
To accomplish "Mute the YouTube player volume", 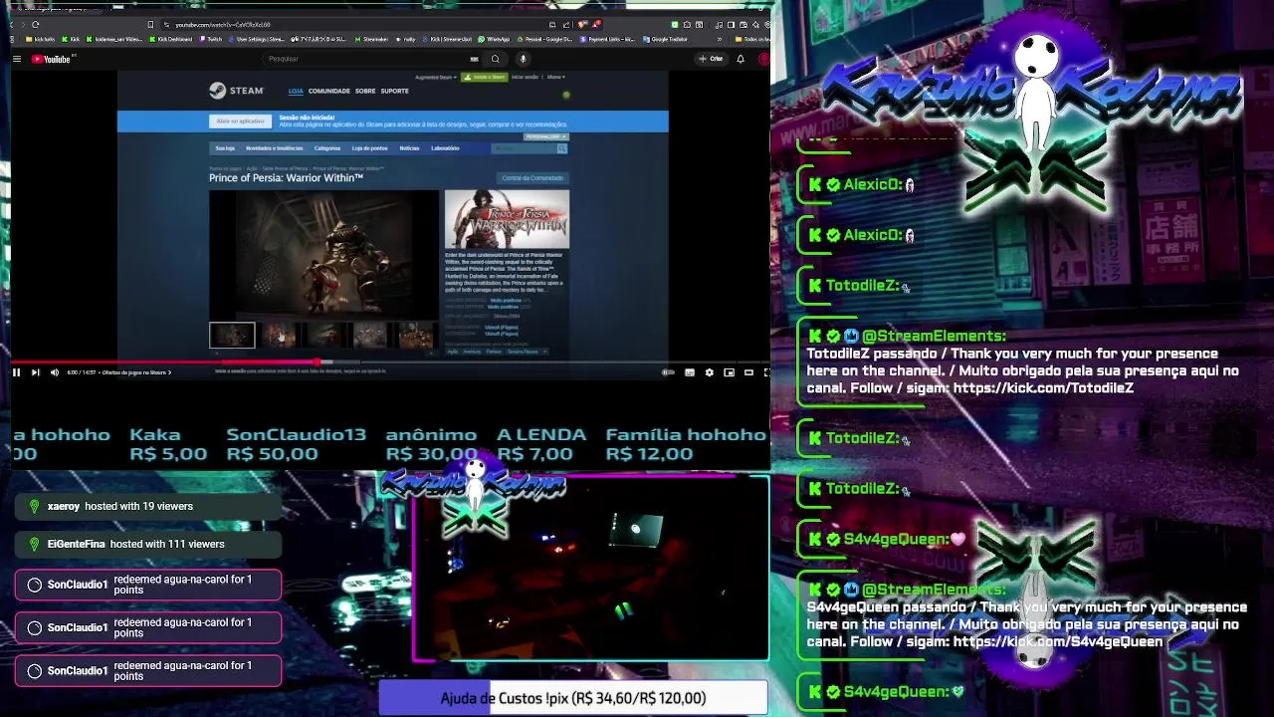I will pos(55,372).
